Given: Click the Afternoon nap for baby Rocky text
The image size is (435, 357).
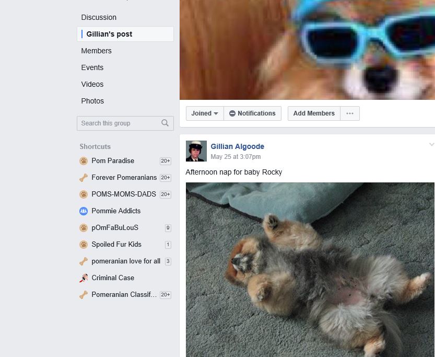Looking at the screenshot, I should tap(234, 172).
